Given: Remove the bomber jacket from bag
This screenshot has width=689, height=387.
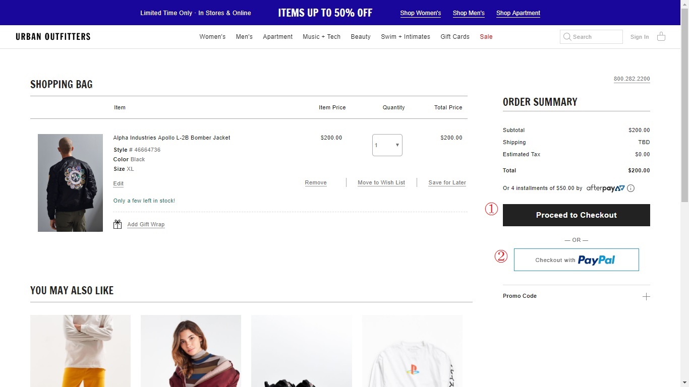Looking at the screenshot, I should (316, 183).
